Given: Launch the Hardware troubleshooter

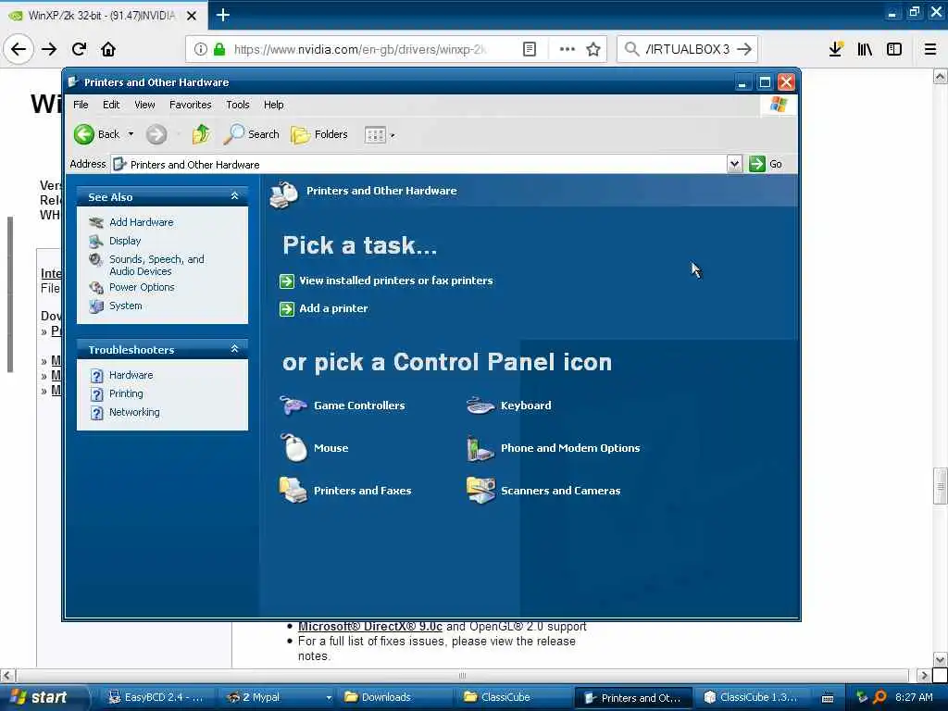Looking at the screenshot, I should click(x=131, y=375).
